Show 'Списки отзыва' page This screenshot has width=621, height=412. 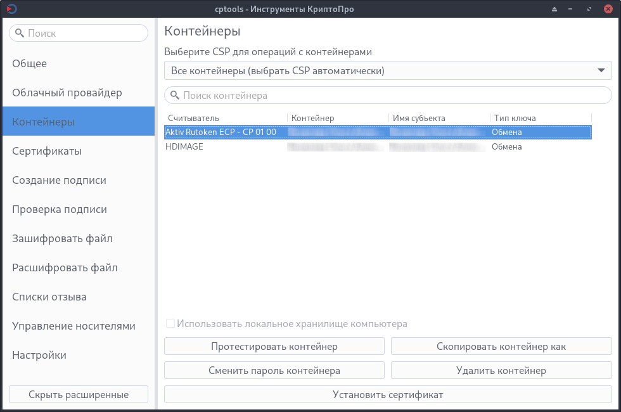pos(79,297)
